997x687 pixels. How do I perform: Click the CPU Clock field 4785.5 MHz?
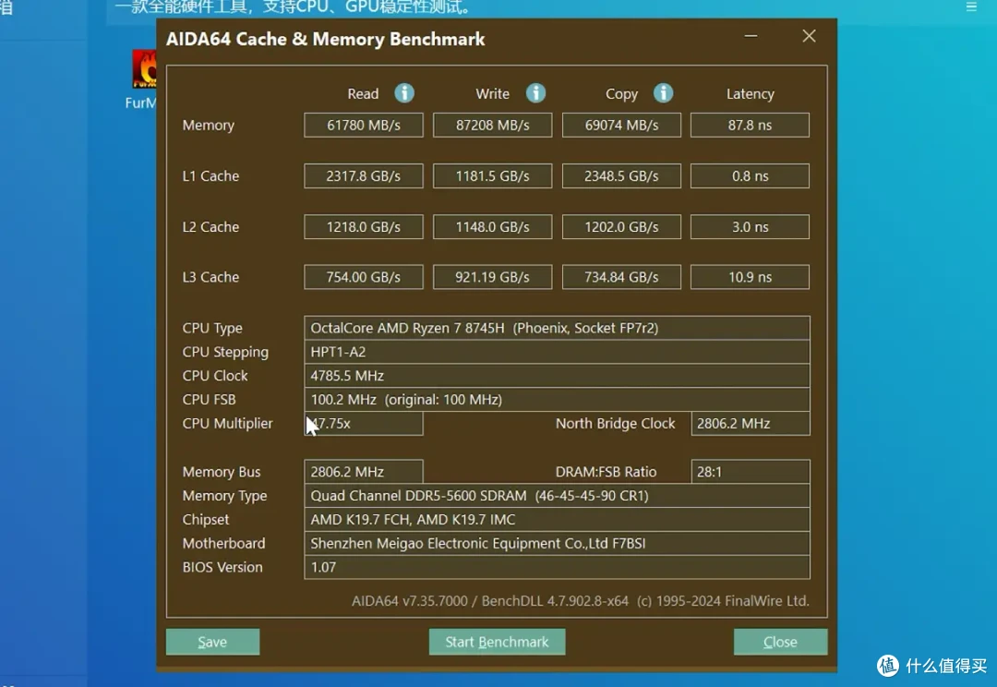click(x=557, y=376)
